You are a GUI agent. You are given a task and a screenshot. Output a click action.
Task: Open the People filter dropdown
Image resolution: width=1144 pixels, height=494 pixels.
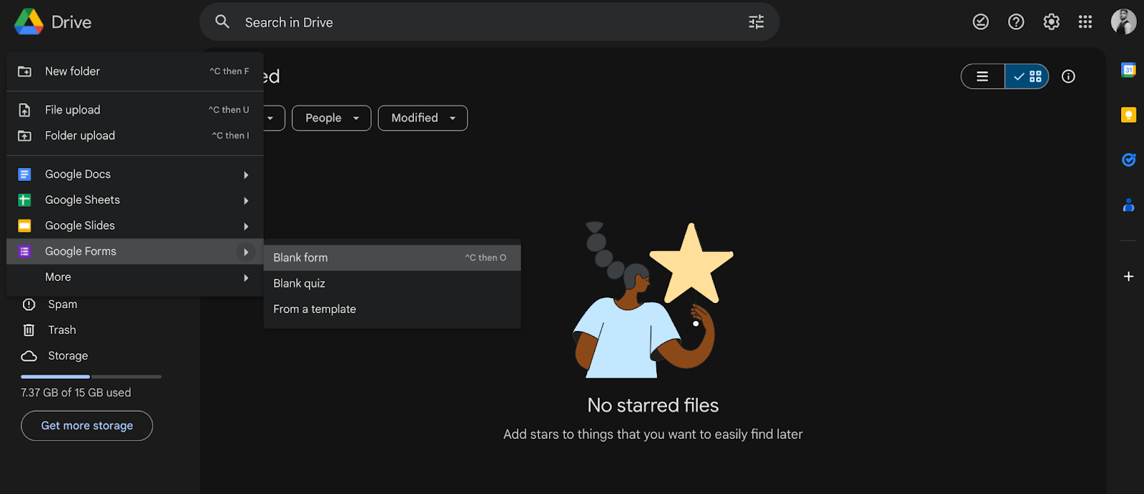331,118
